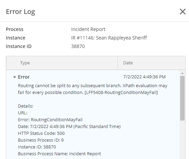Click the instance name IR #11146
The width and height of the screenshot is (189, 159).
(109, 38)
